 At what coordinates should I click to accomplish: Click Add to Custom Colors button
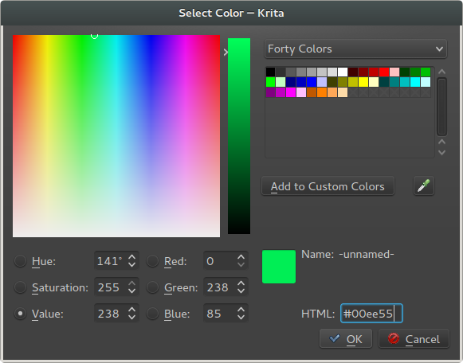[x=328, y=186]
